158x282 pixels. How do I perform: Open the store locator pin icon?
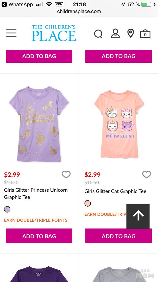[130, 33]
